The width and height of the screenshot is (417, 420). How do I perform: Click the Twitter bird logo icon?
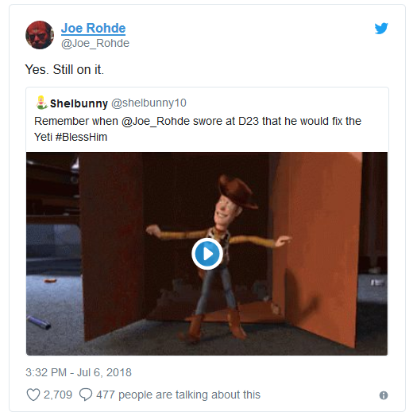(x=381, y=29)
